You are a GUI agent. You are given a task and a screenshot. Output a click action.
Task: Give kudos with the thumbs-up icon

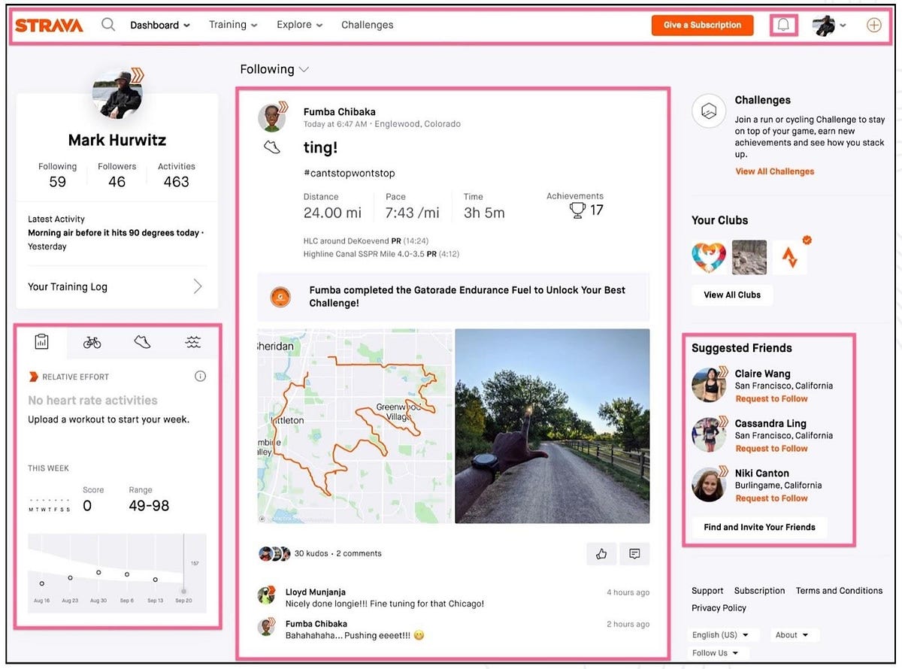click(601, 553)
